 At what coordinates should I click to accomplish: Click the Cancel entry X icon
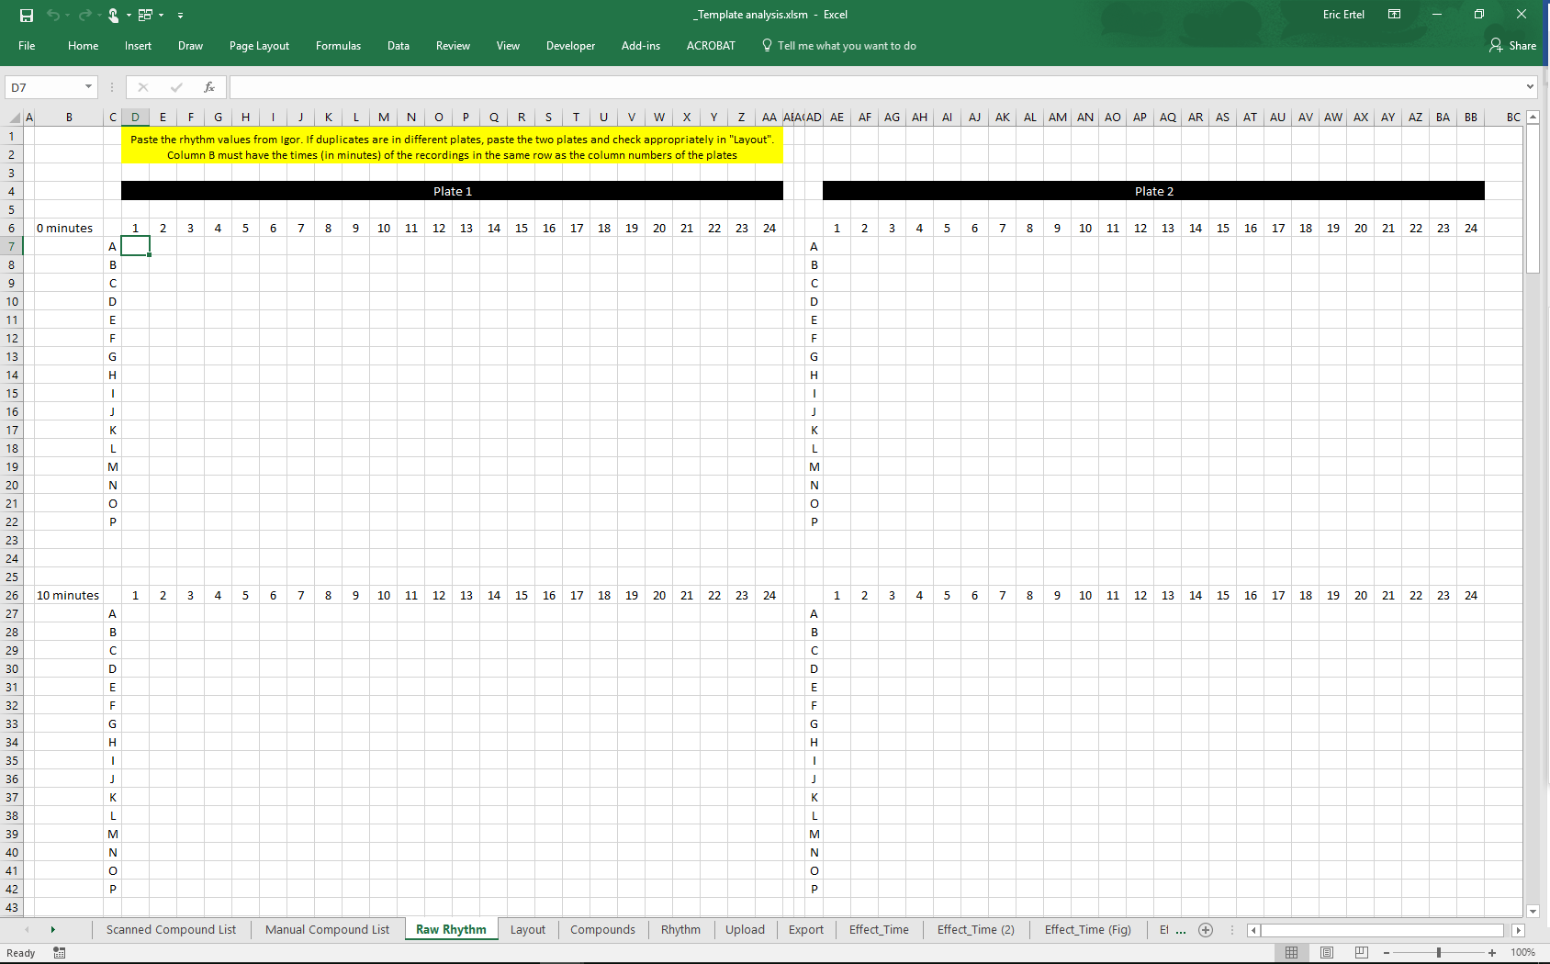tap(142, 87)
